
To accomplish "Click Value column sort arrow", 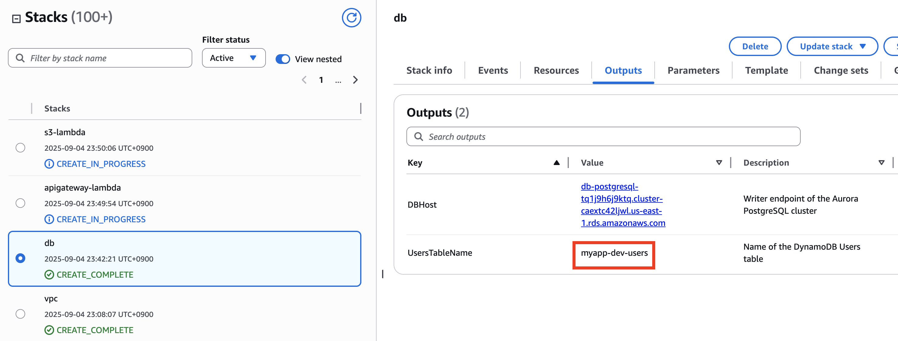I will pos(719,163).
